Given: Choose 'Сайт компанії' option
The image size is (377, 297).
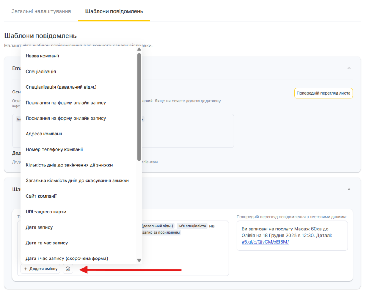Looking at the screenshot, I should coord(41,196).
